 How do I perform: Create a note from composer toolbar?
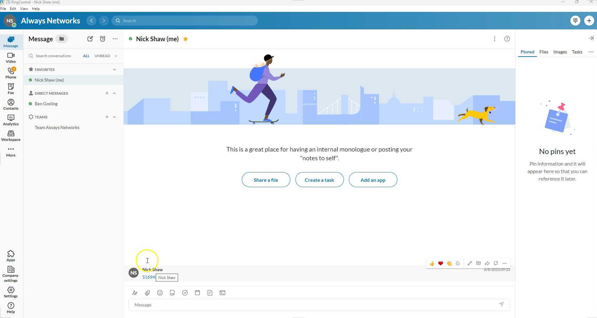210,293
